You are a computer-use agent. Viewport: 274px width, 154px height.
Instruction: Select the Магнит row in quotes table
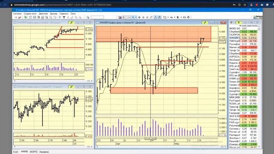pos(243,47)
